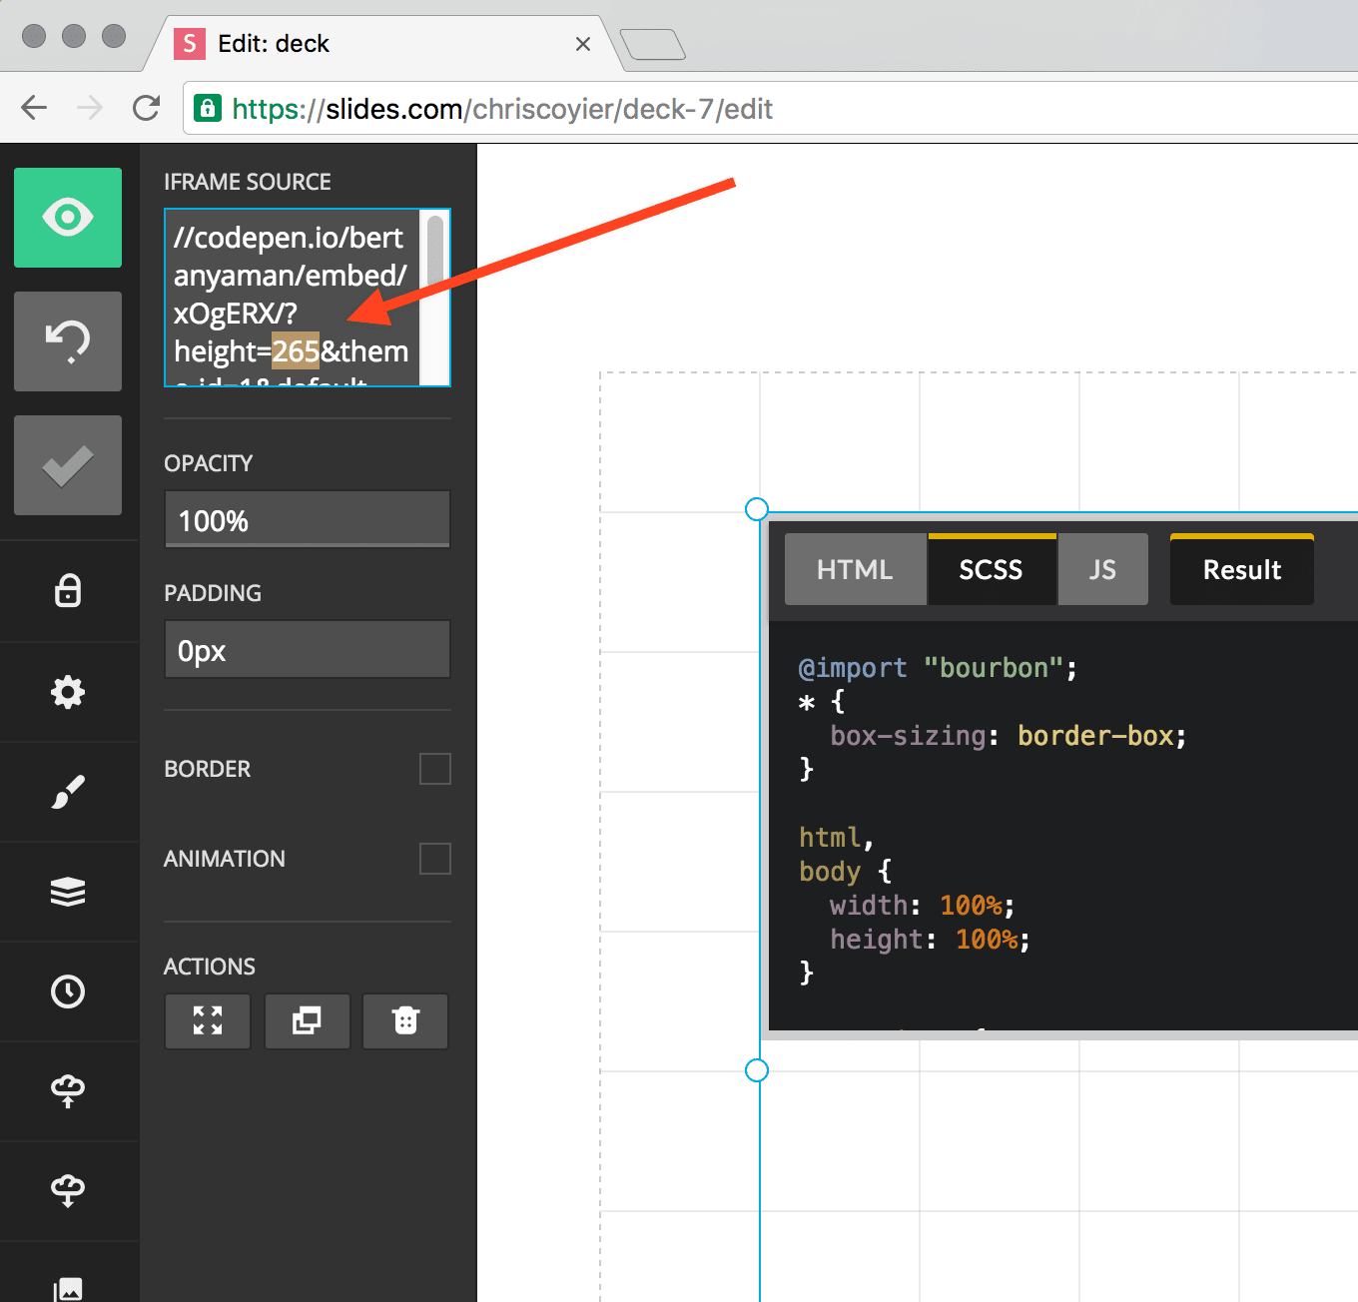View revision history via the clock icon

coord(67,991)
